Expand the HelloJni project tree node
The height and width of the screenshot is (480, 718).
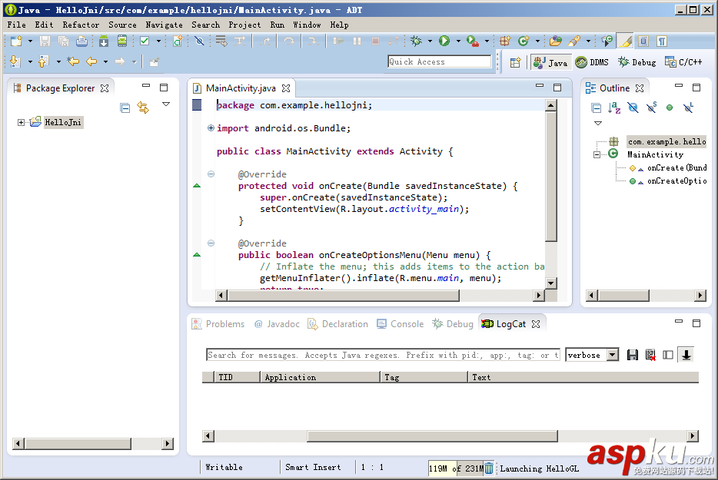click(x=22, y=122)
